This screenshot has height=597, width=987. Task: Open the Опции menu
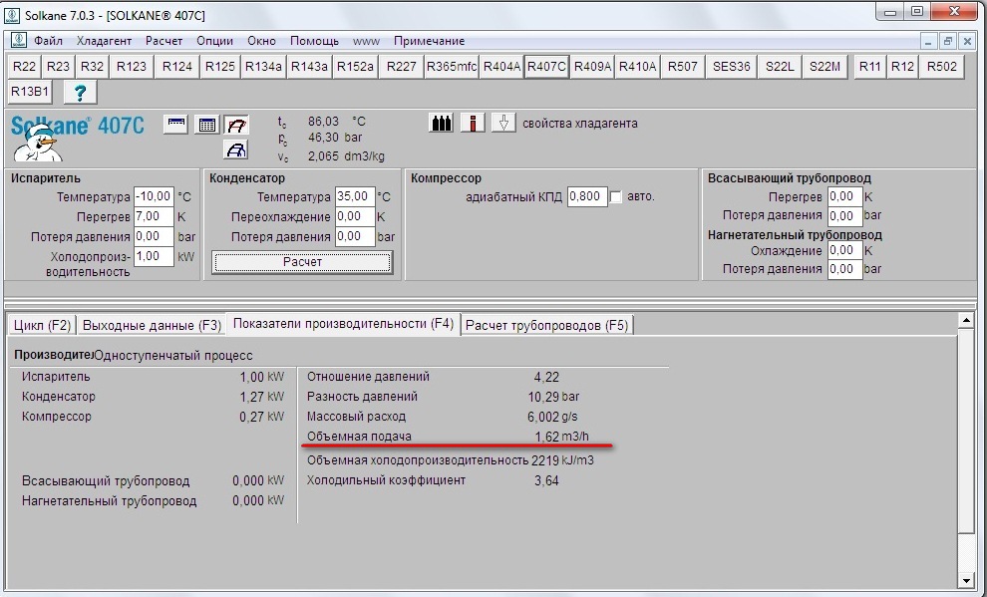[214, 41]
